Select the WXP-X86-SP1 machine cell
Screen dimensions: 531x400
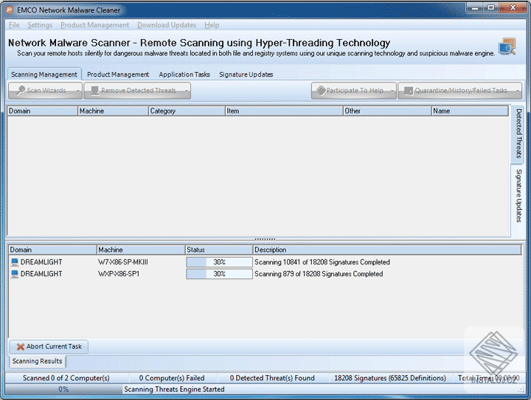click(119, 274)
